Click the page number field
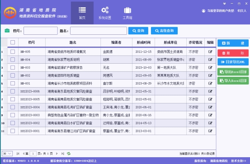This screenshot has width=250, height=164. click(33, 154)
